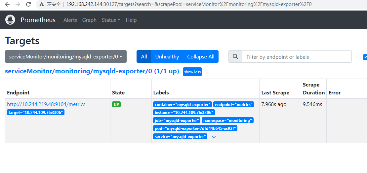This screenshot has height=173, width=367.
Task: Show only Unhealthy targets
Action: click(x=167, y=56)
